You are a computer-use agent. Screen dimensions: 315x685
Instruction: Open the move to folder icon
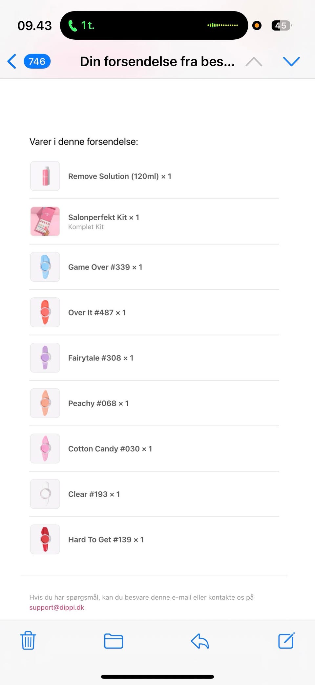[114, 641]
